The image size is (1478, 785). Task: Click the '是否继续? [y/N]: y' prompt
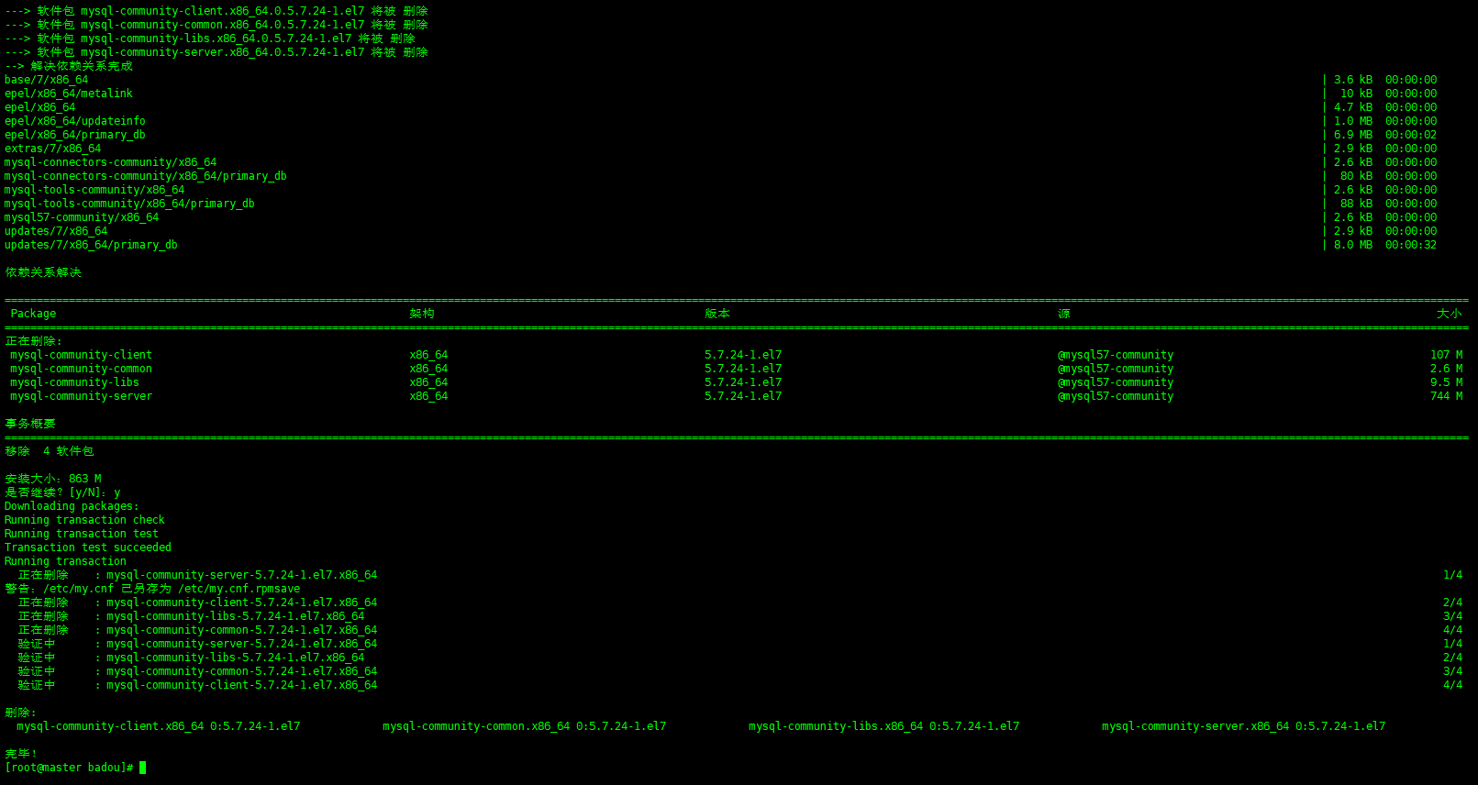[62, 492]
